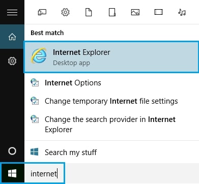This screenshot has width=199, height=184.
Task: Open the hamburger menu in search sidebar
Action: coord(12,12)
